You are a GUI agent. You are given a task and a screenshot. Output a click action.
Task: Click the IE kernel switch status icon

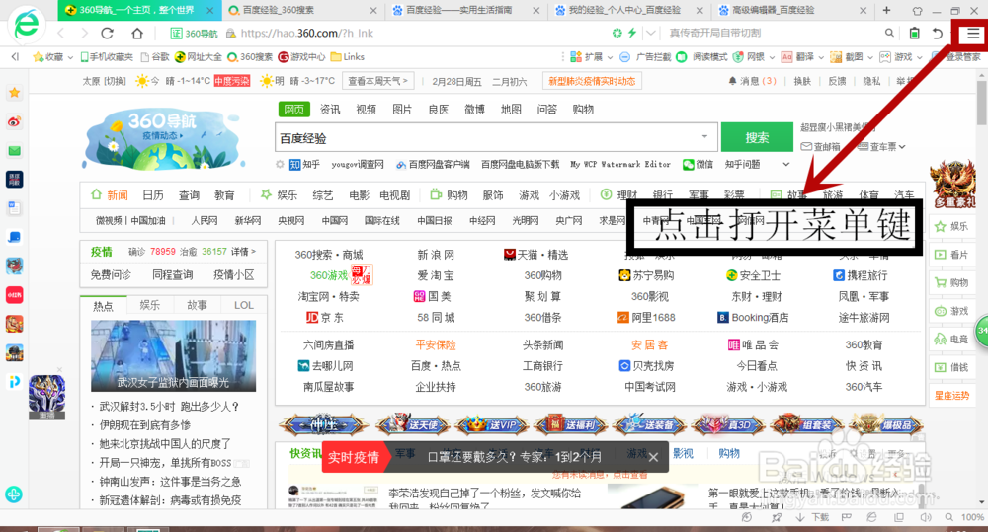click(x=871, y=517)
